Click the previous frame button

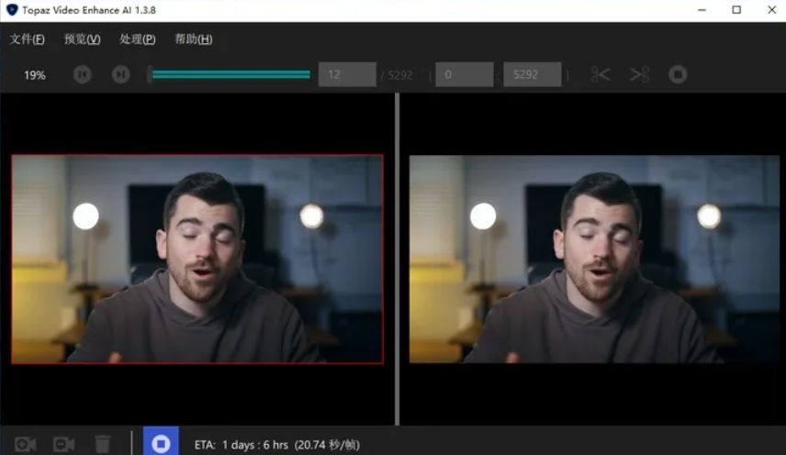pos(83,74)
